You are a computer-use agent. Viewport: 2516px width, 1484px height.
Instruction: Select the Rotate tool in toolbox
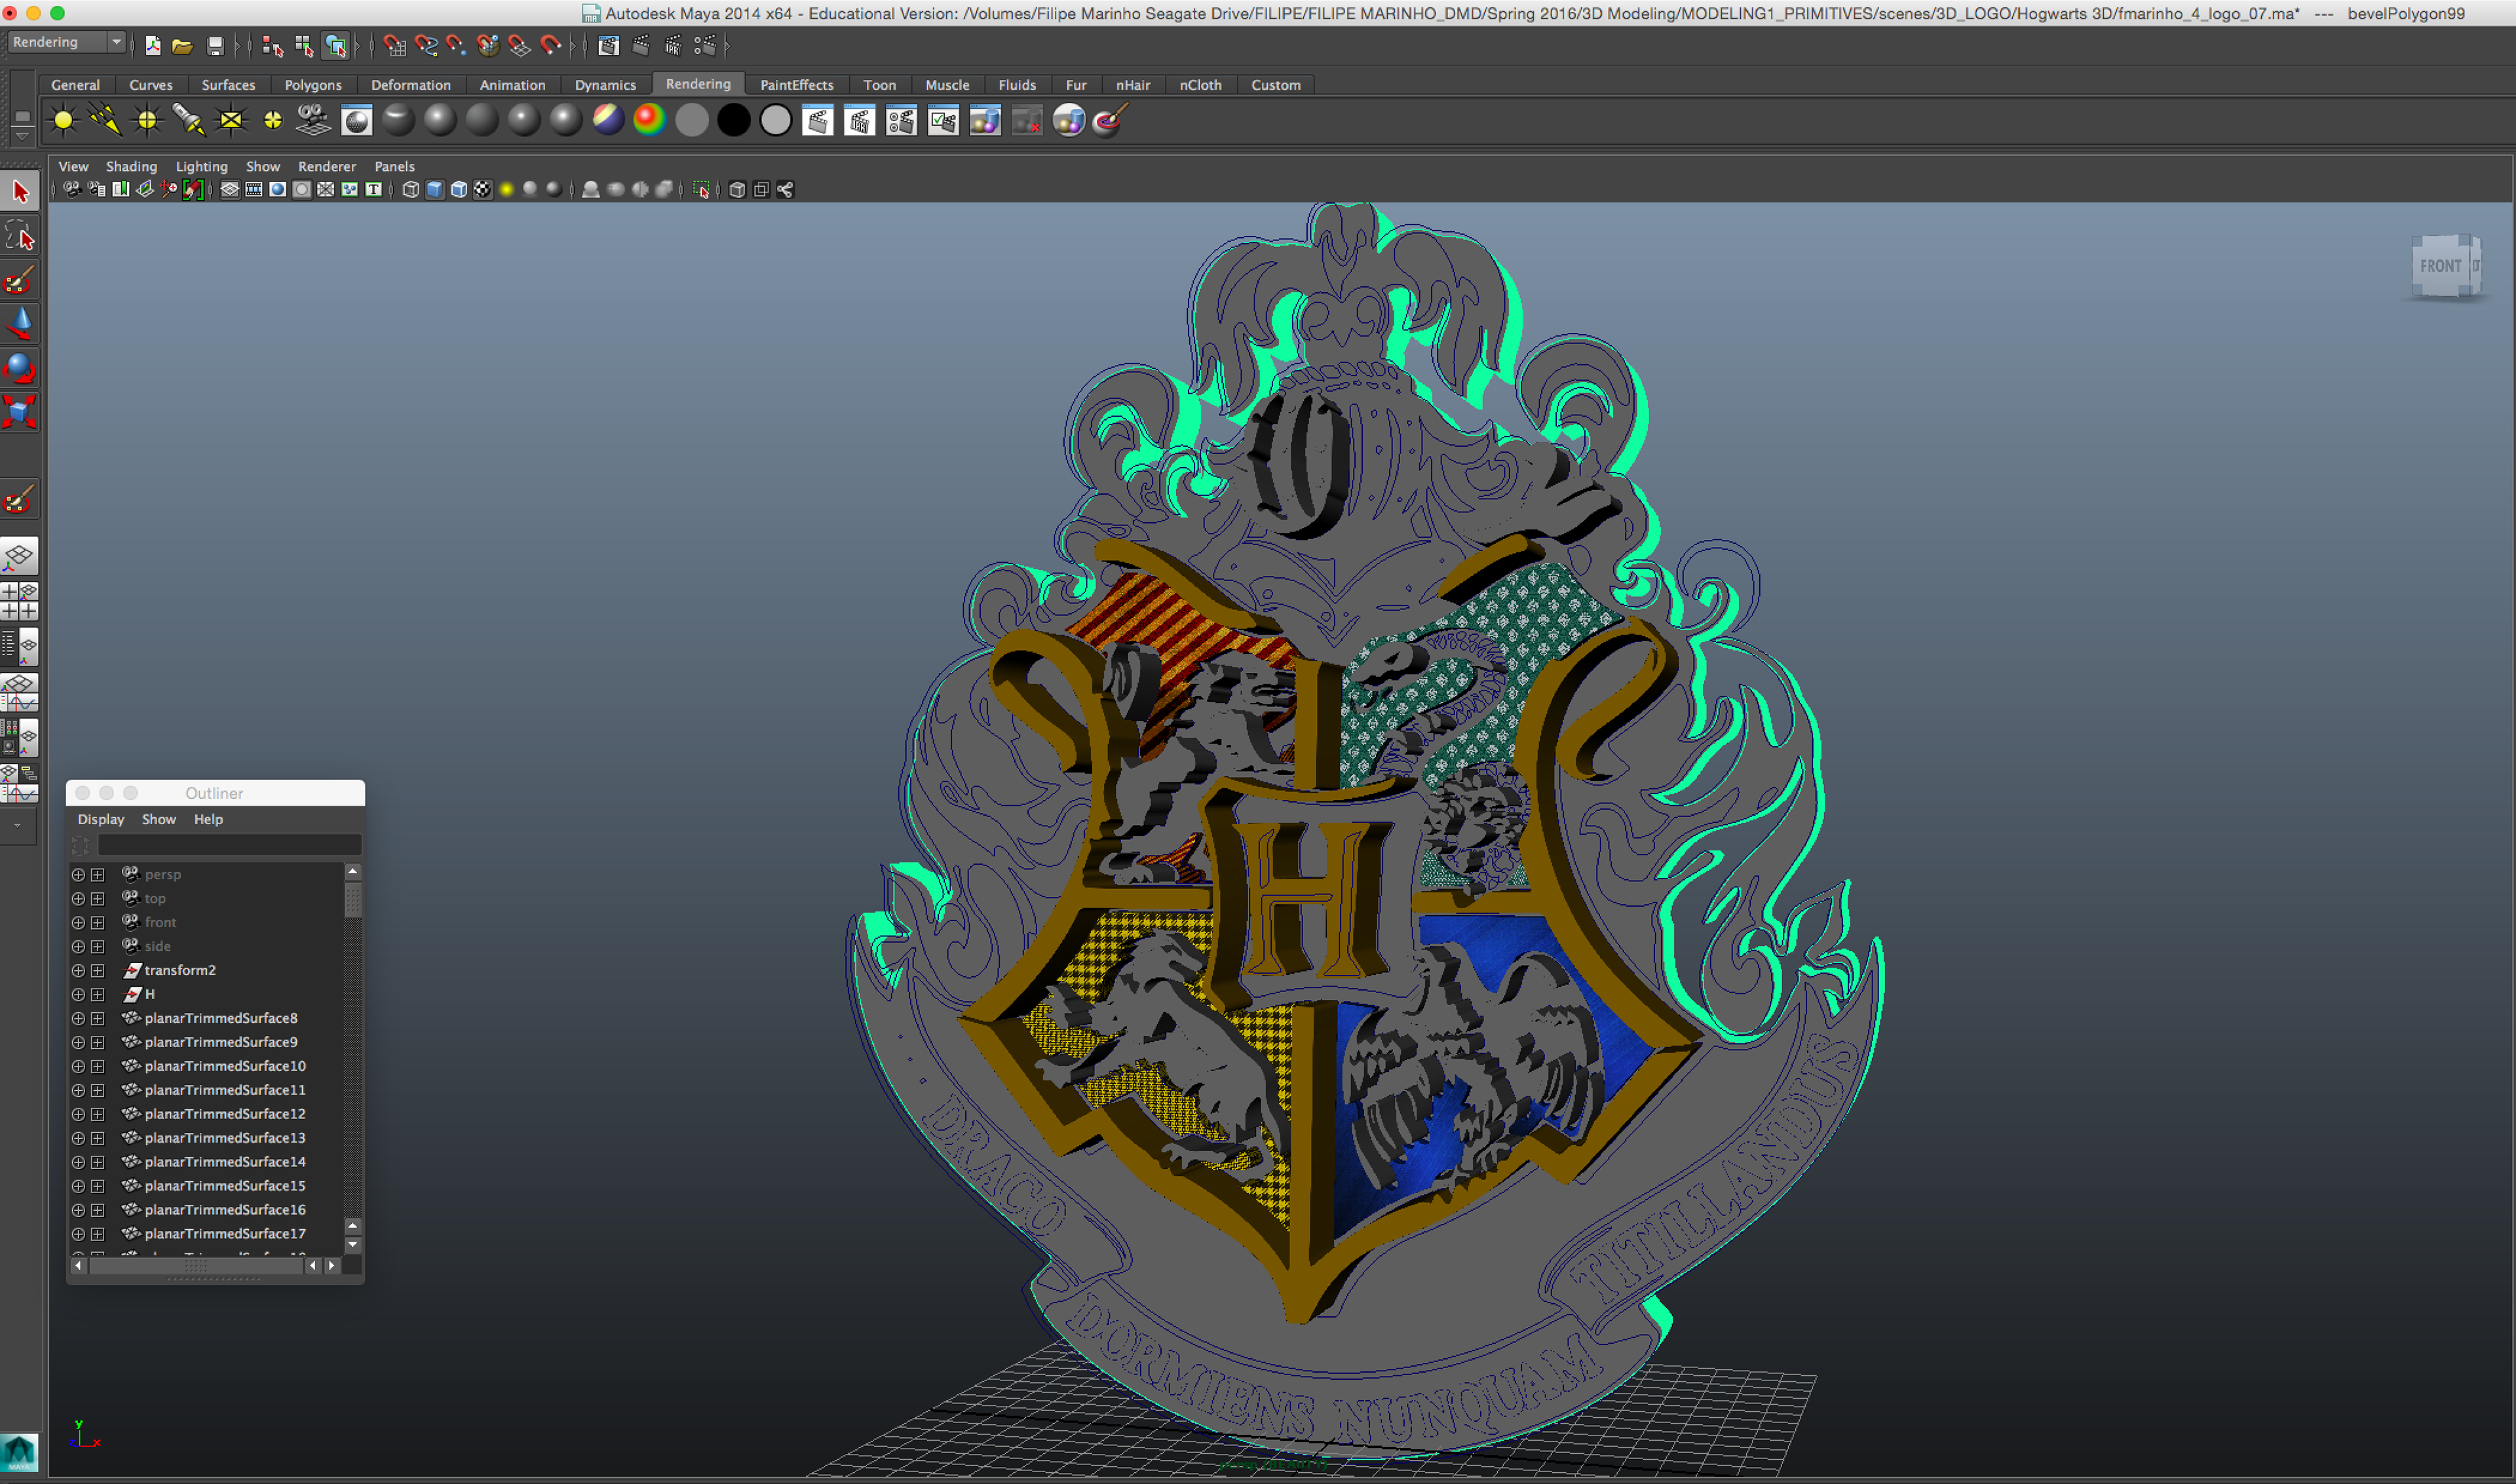[x=19, y=367]
